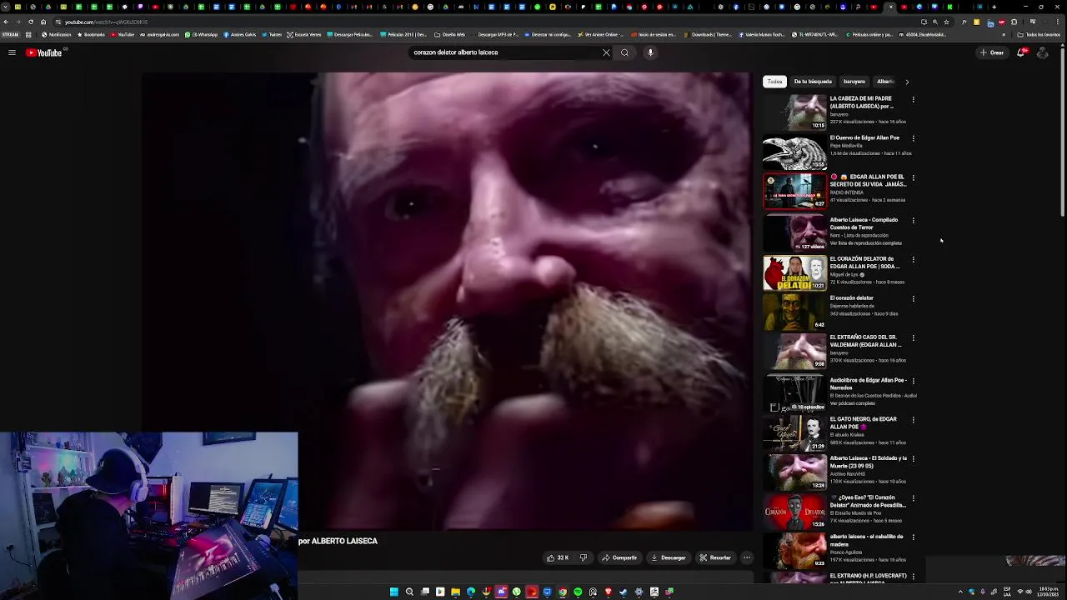Open the WhatsApp bookmark
Image resolution: width=1067 pixels, height=600 pixels.
201,35
